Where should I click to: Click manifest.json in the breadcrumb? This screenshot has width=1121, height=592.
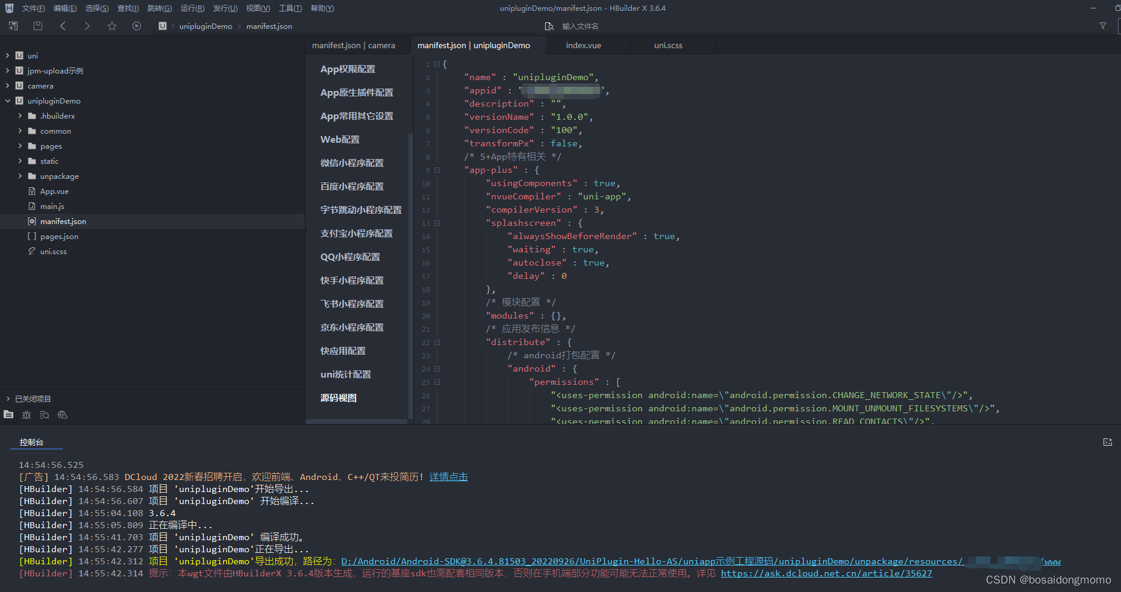[x=269, y=26]
